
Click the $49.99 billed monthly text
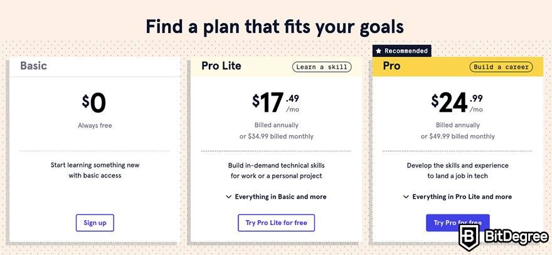coord(458,136)
